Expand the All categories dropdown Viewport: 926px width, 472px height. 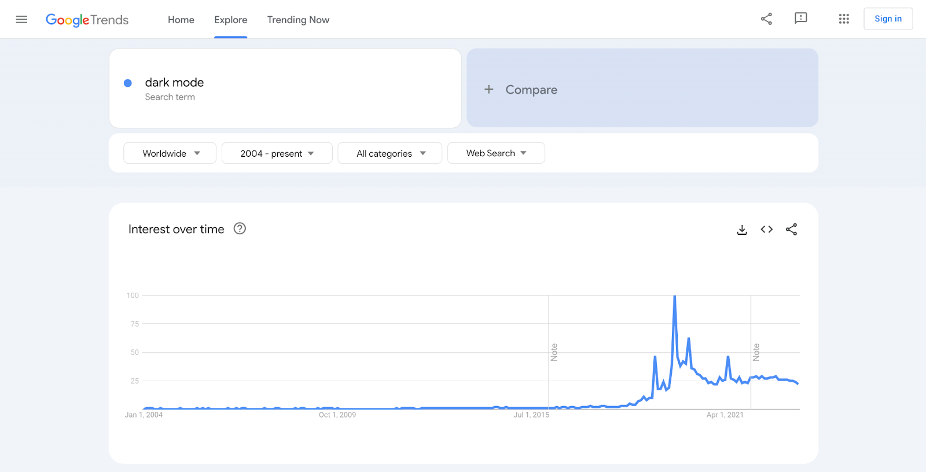point(390,153)
